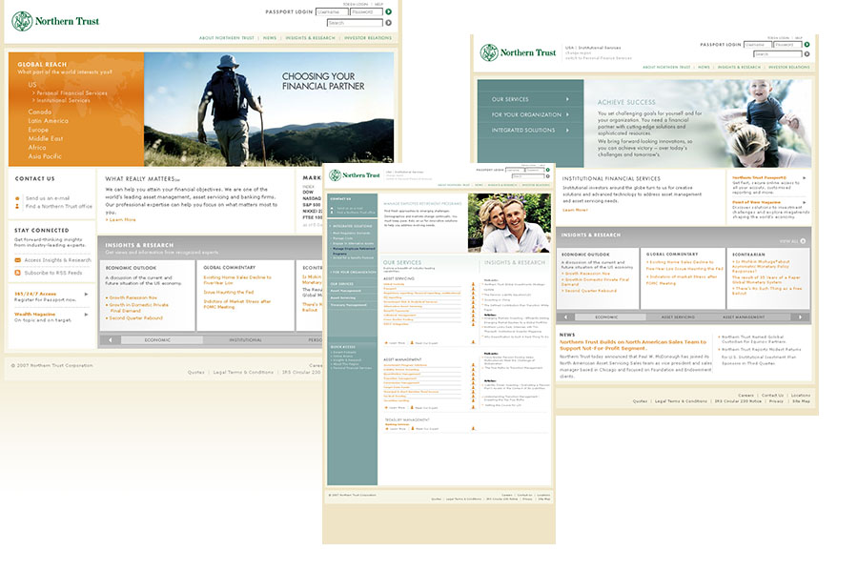Click Northern Trust logo on center page
The image size is (858, 572).
[x=354, y=175]
